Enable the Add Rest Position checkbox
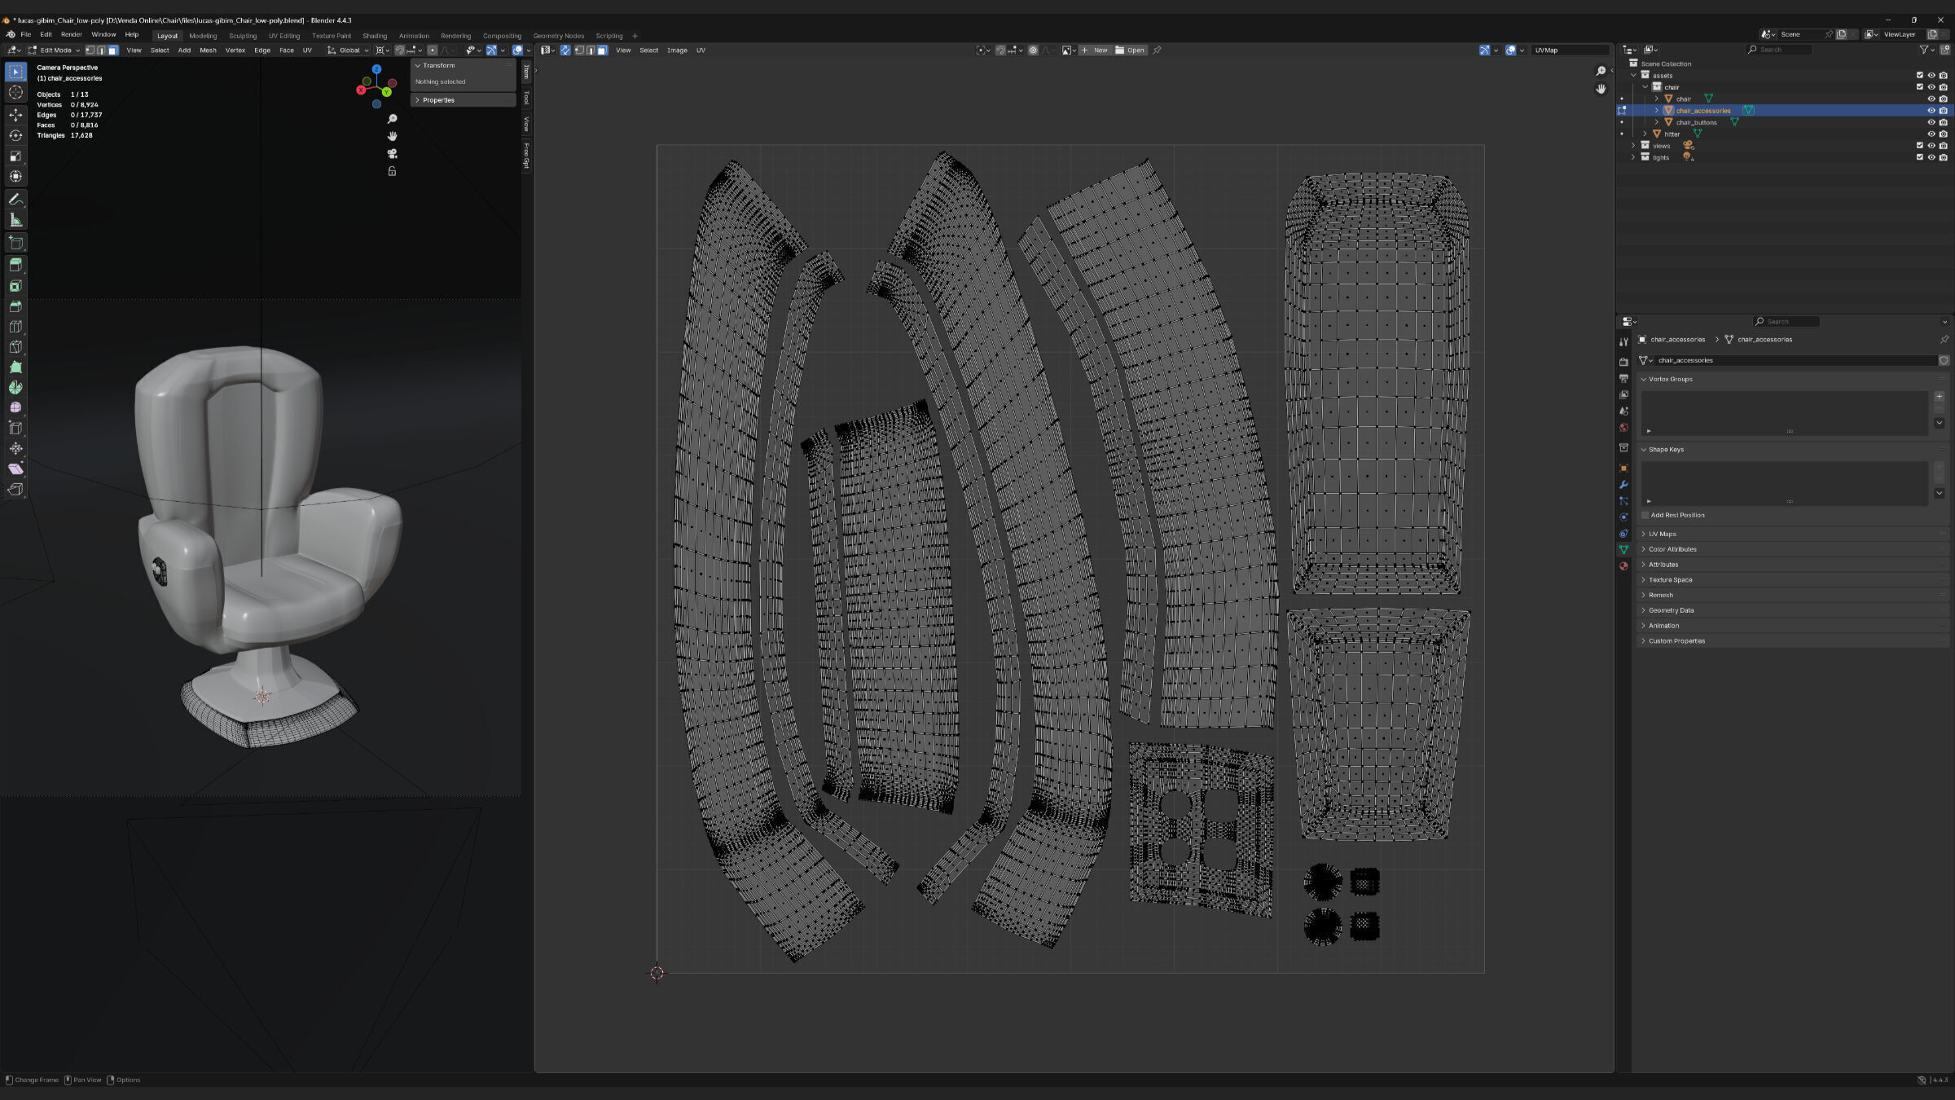The height and width of the screenshot is (1100, 1955). click(1645, 515)
